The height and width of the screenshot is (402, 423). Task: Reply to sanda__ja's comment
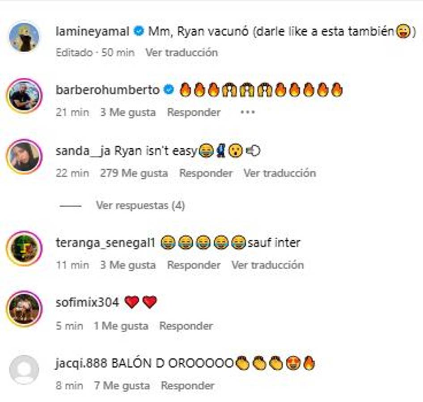click(x=206, y=173)
